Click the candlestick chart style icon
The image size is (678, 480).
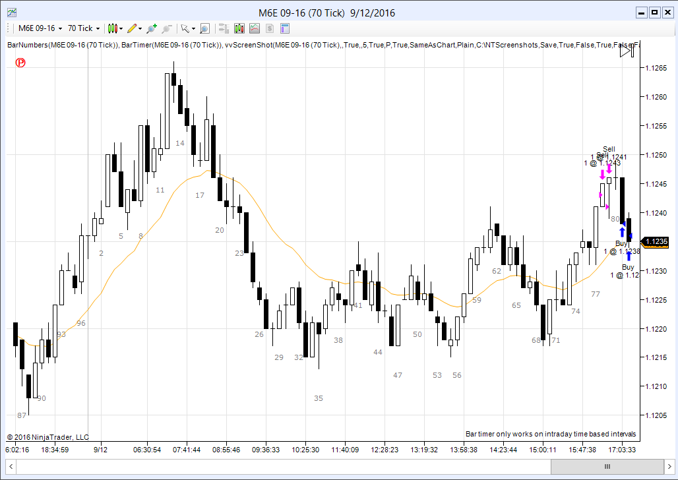pyautogui.click(x=112, y=28)
